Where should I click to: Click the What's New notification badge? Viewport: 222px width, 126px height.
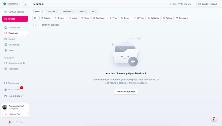pyautogui.click(x=22, y=88)
